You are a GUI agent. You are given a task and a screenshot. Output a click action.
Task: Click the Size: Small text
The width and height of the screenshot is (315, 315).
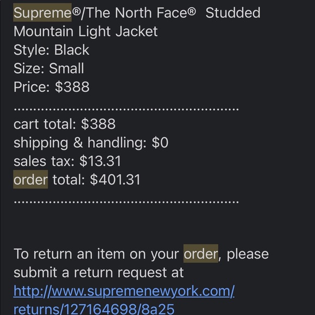coord(49,68)
